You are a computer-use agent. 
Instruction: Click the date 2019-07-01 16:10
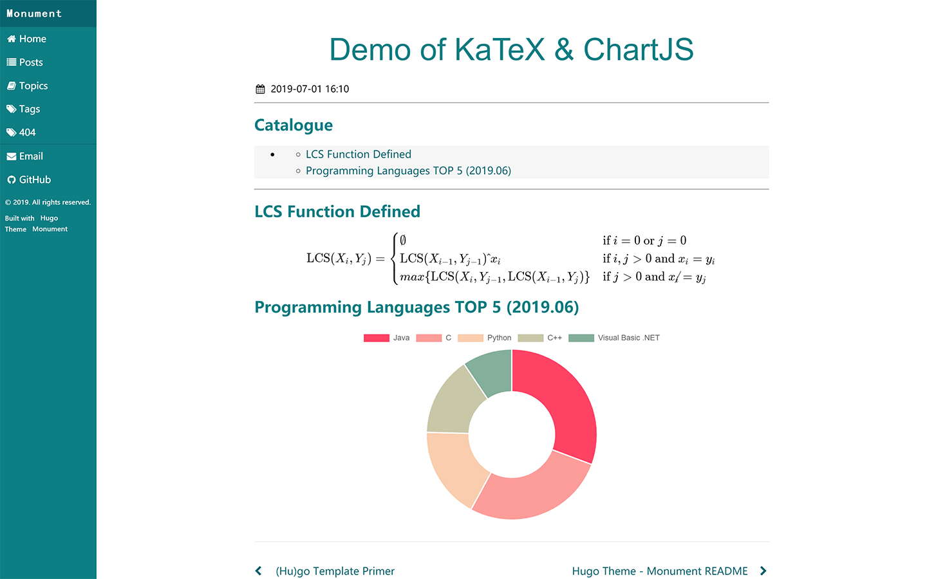pos(310,89)
